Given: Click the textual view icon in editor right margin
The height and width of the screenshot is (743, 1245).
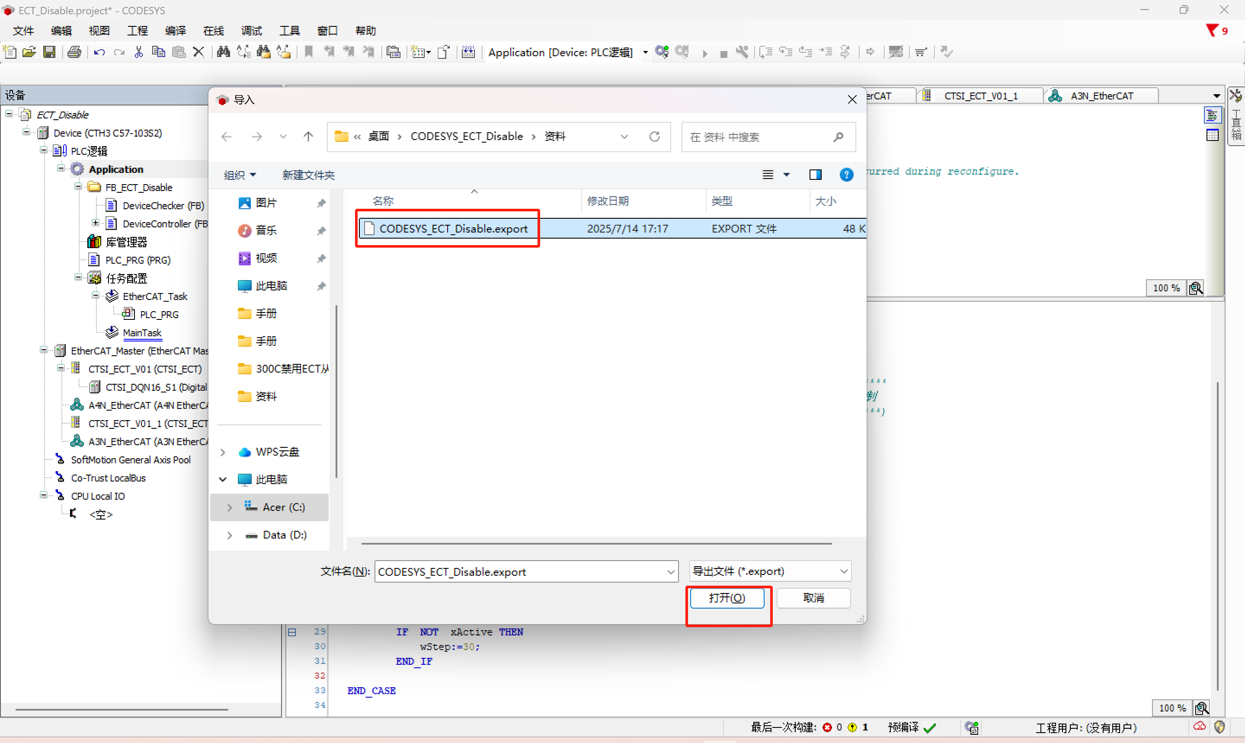Looking at the screenshot, I should click(x=1213, y=116).
